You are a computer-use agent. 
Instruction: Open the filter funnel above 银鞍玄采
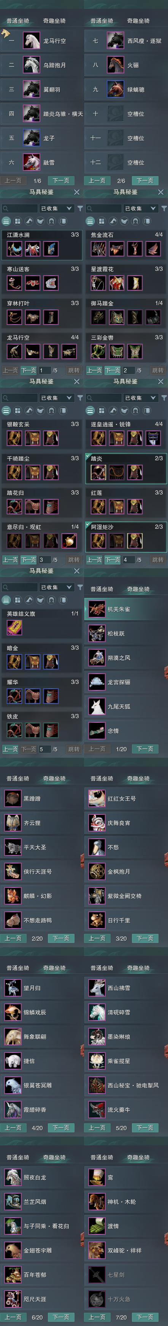[x=80, y=398]
